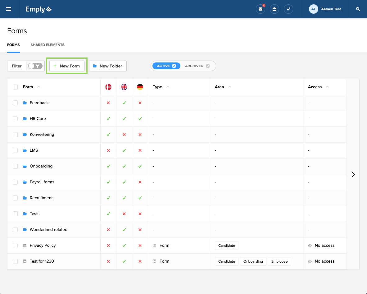Open the tasks checkmark icon
Viewport: 367px width, 294px height.
coord(288,9)
